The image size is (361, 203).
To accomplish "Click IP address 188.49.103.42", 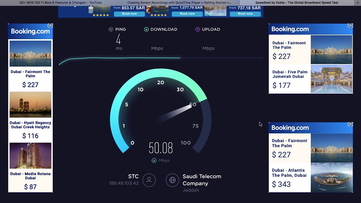I will coord(124,183).
